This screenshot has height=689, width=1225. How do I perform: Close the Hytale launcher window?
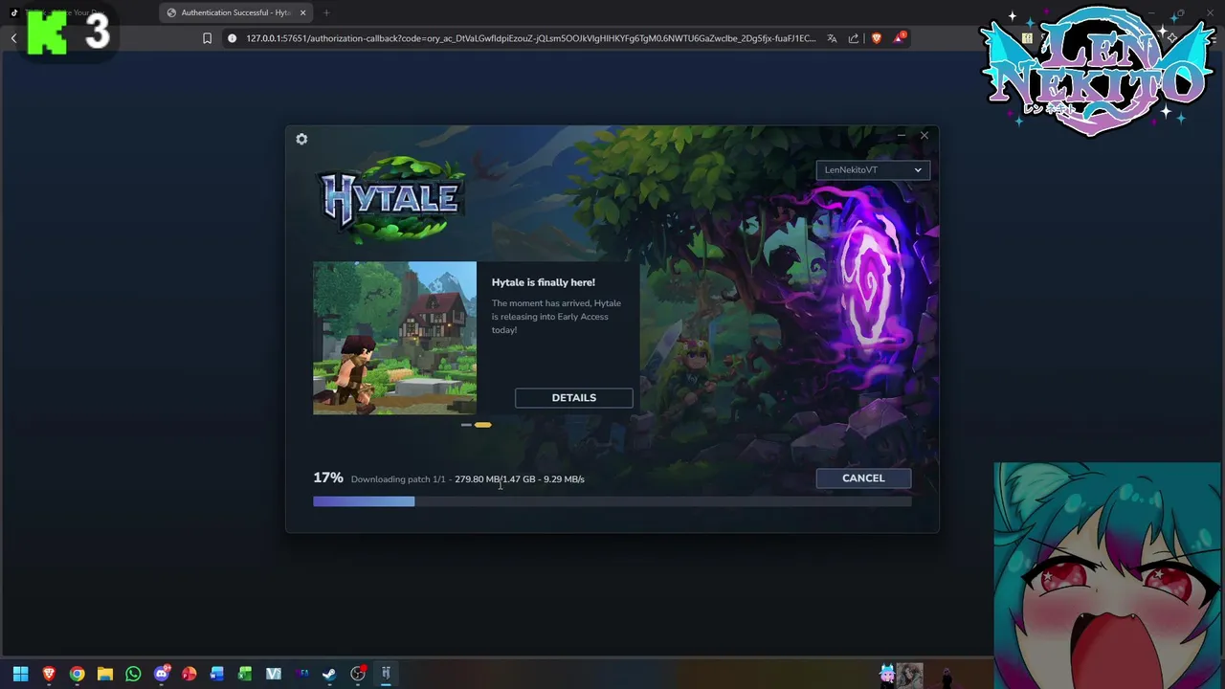coord(924,136)
